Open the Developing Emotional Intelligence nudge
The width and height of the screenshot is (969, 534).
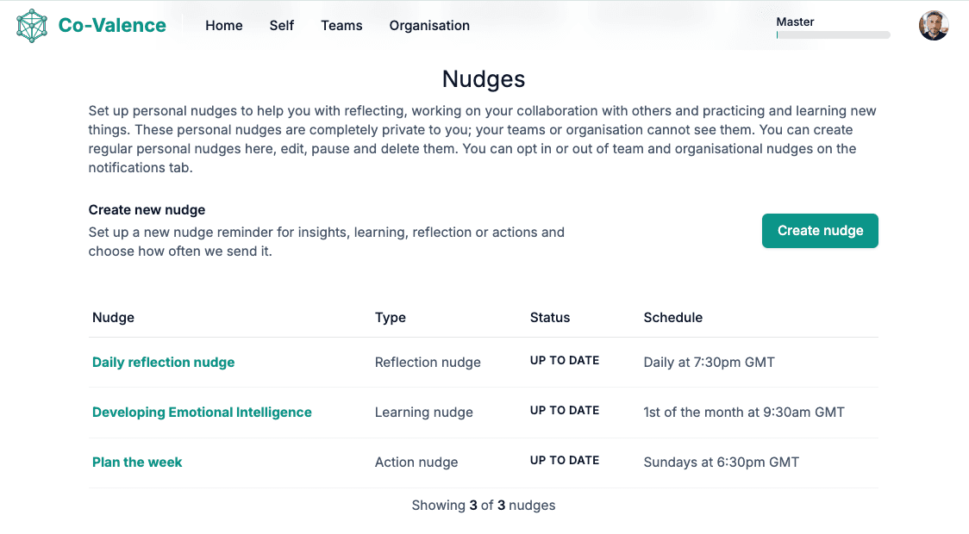202,413
